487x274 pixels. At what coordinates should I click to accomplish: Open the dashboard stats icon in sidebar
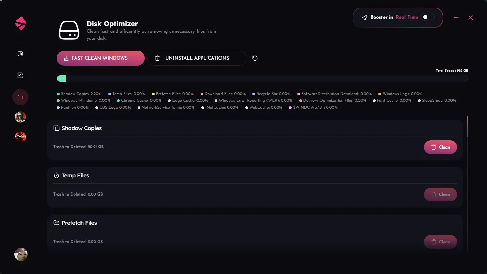20,54
